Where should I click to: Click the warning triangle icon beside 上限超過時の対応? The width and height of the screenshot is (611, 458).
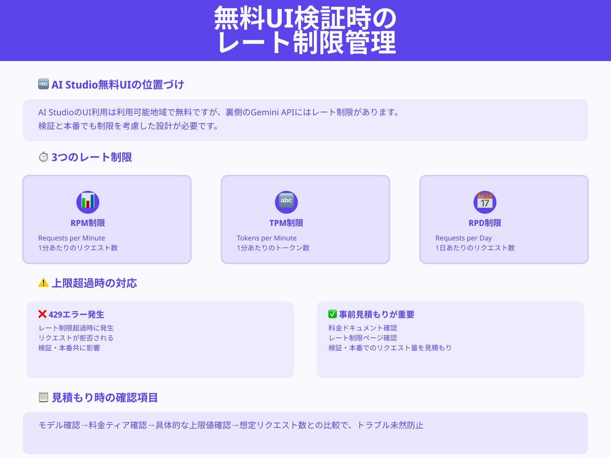[x=43, y=282]
